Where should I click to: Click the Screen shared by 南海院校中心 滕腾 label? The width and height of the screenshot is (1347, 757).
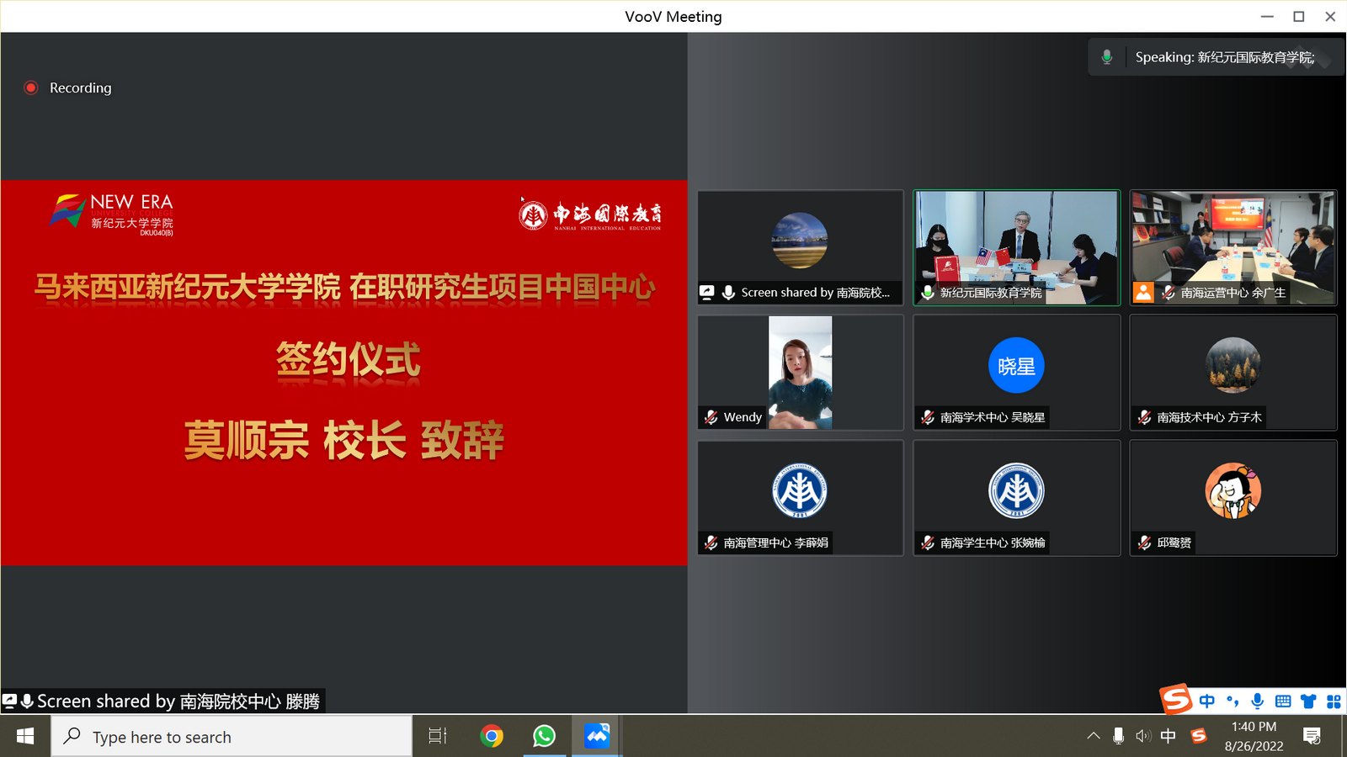pos(178,701)
